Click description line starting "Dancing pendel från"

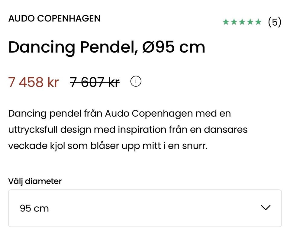(119, 114)
